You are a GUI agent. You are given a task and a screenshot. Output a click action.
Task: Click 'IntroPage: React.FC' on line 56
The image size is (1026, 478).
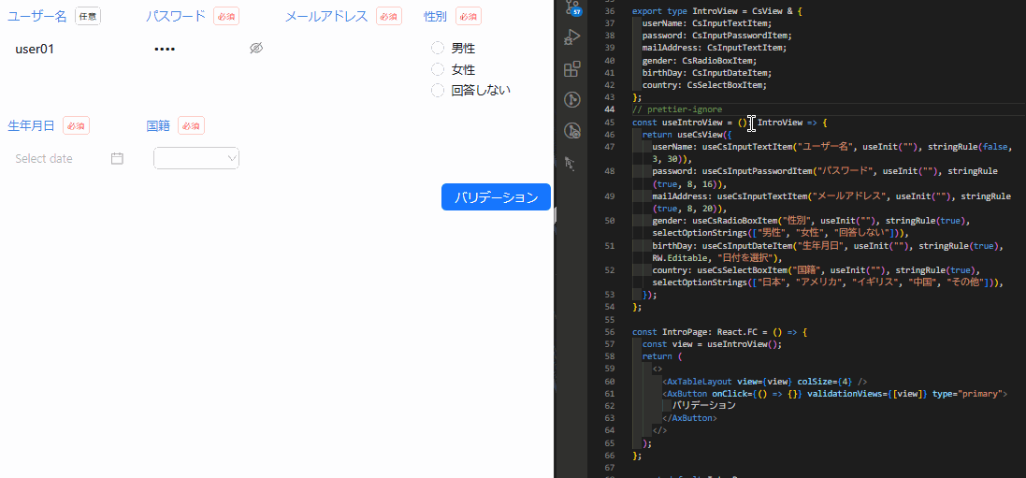(710, 333)
